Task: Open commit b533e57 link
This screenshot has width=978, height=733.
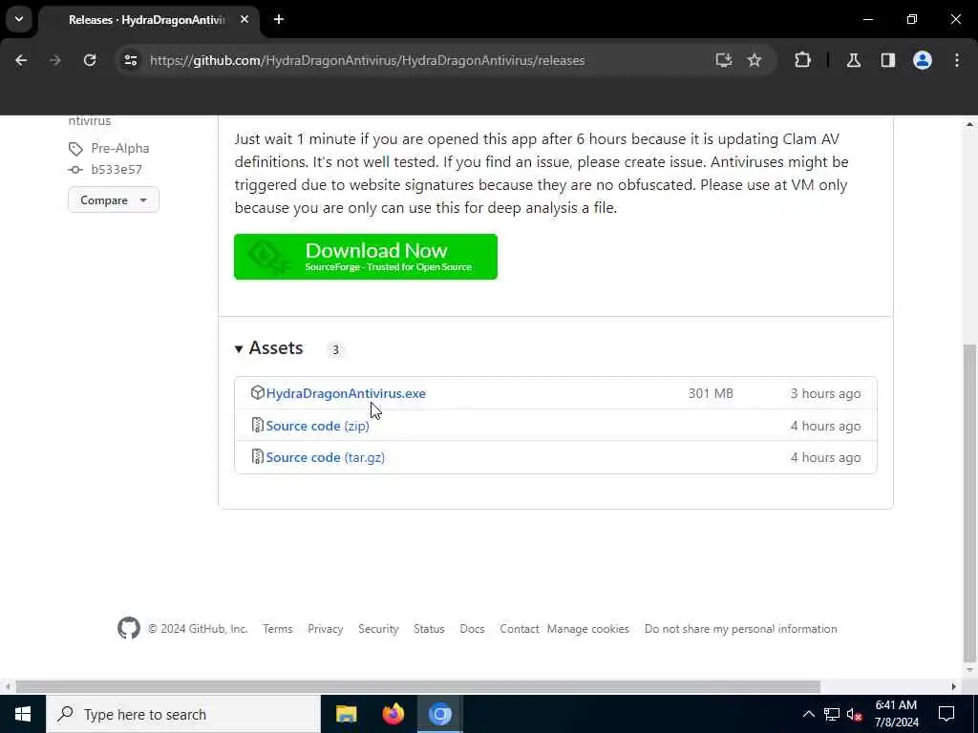Action: pos(116,170)
